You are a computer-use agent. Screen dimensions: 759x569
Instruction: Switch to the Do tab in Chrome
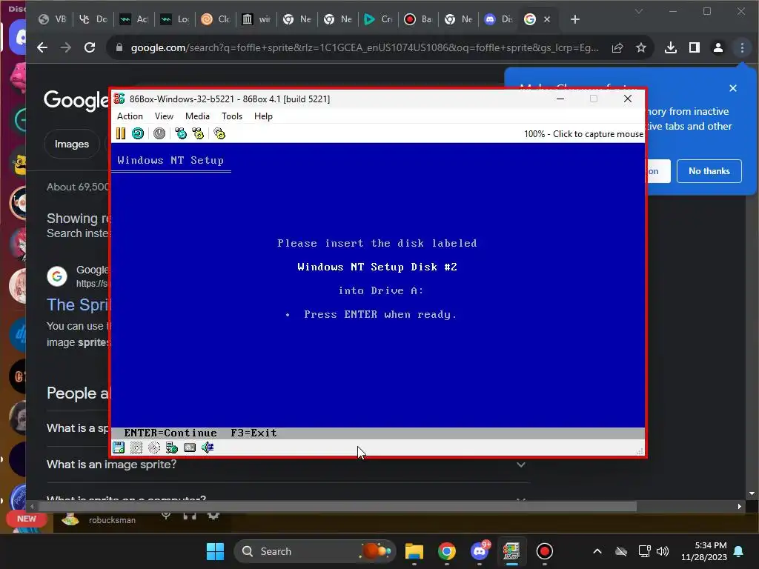click(93, 19)
